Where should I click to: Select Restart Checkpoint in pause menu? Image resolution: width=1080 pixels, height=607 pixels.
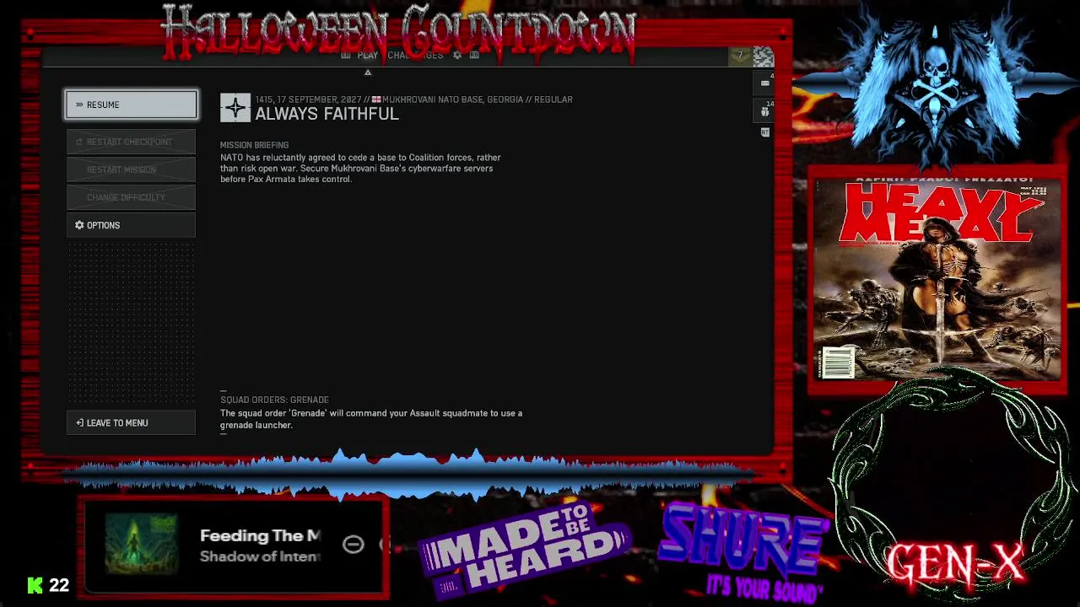[131, 142]
